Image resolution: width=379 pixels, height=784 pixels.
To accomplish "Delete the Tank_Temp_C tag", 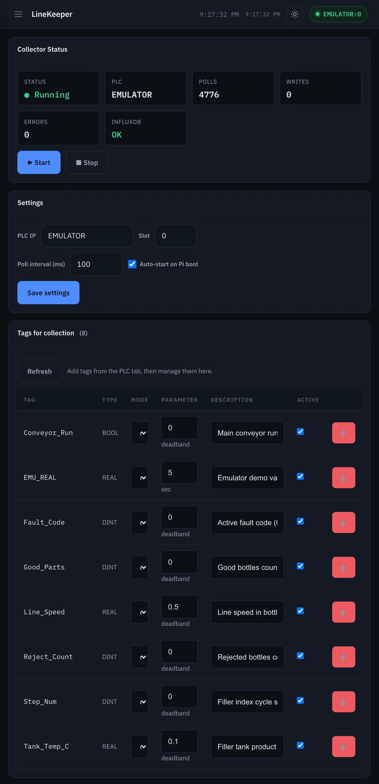I will pos(343,746).
